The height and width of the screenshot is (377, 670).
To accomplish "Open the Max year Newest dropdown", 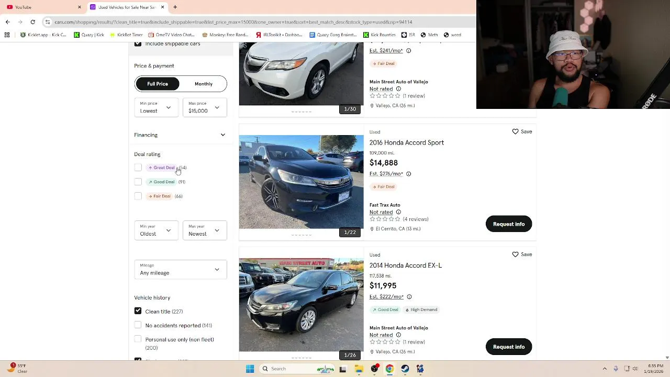I will click(205, 230).
